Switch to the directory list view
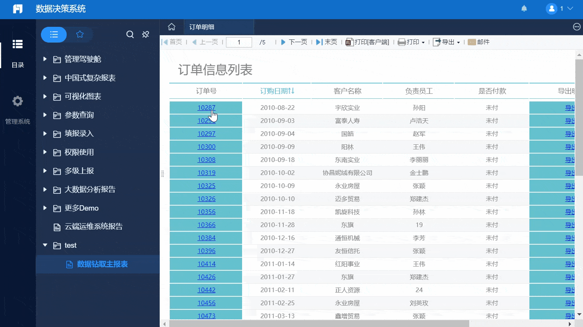This screenshot has width=583, height=327. click(54, 34)
